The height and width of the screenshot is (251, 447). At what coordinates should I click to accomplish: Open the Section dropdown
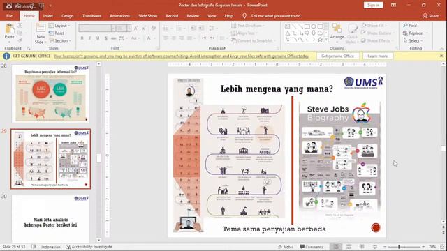coord(59,40)
